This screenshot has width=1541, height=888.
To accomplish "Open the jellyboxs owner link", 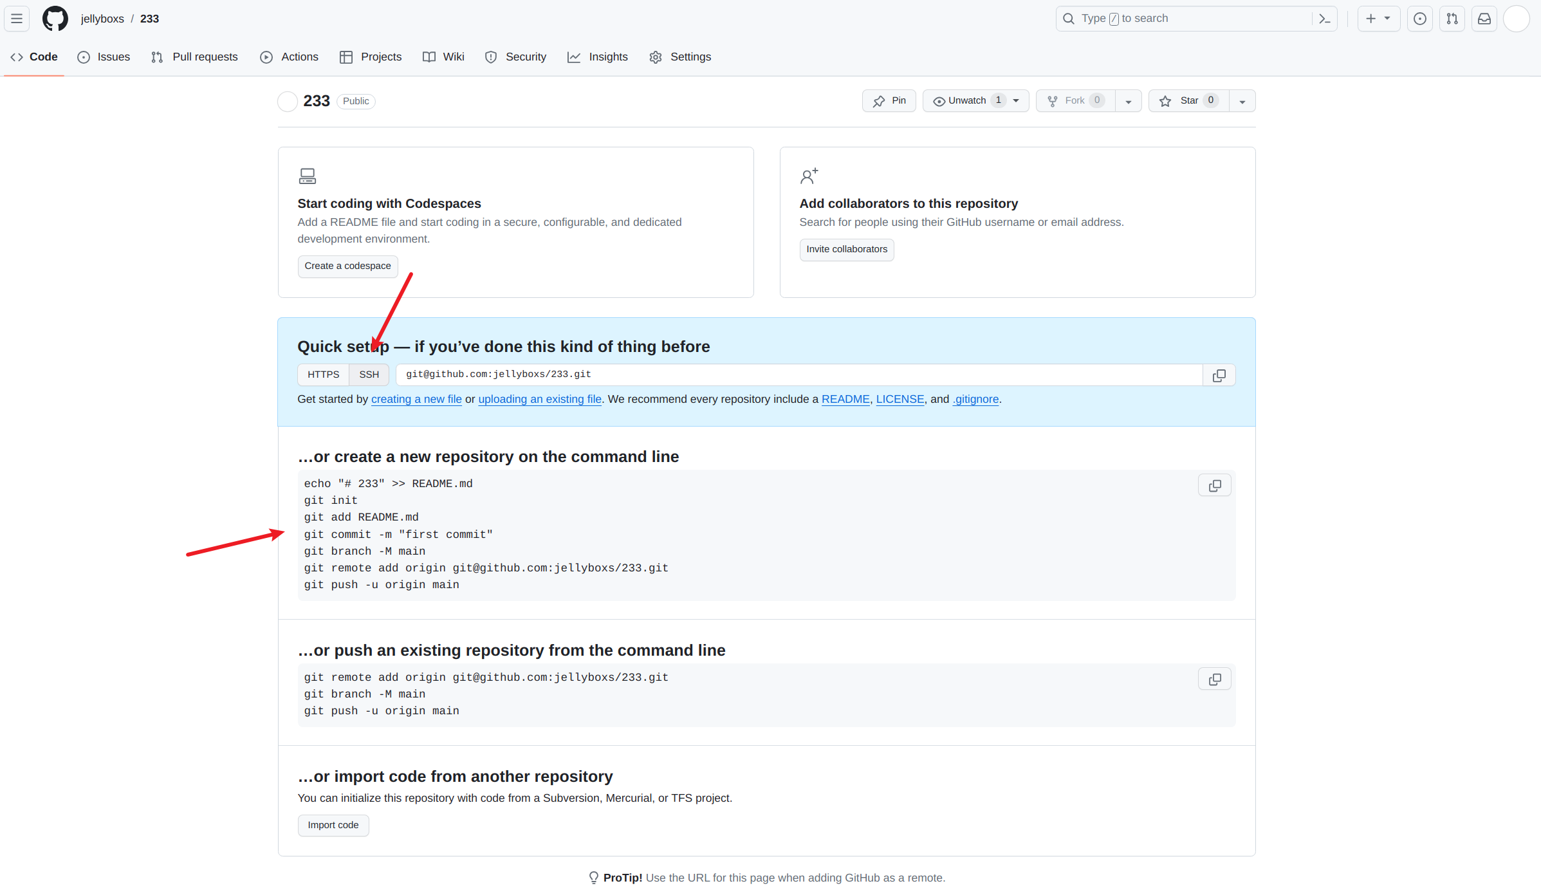I will point(102,19).
